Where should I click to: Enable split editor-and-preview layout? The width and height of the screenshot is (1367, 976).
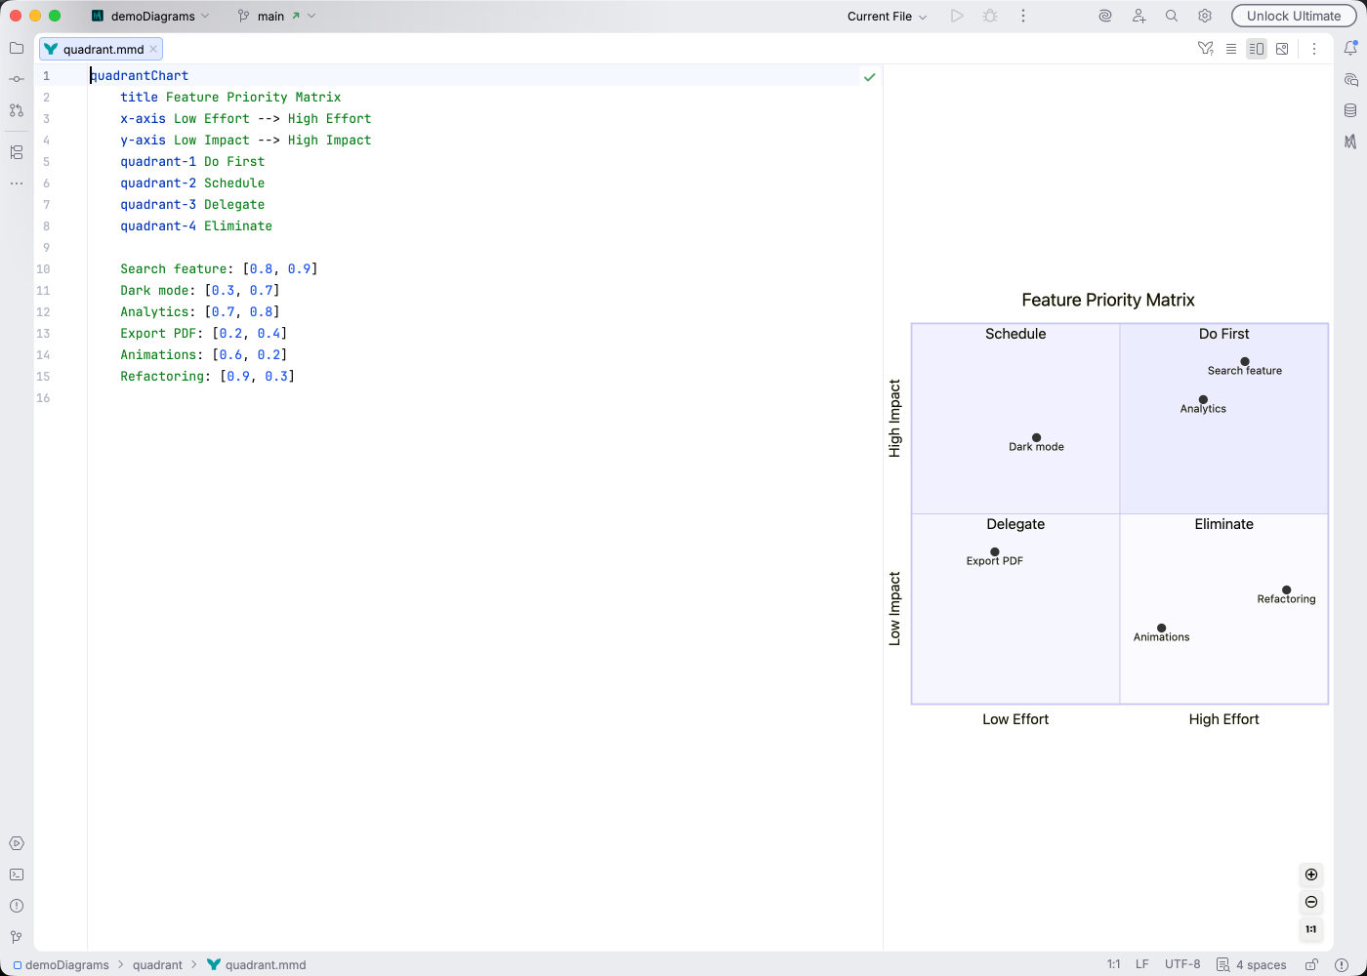coord(1257,48)
